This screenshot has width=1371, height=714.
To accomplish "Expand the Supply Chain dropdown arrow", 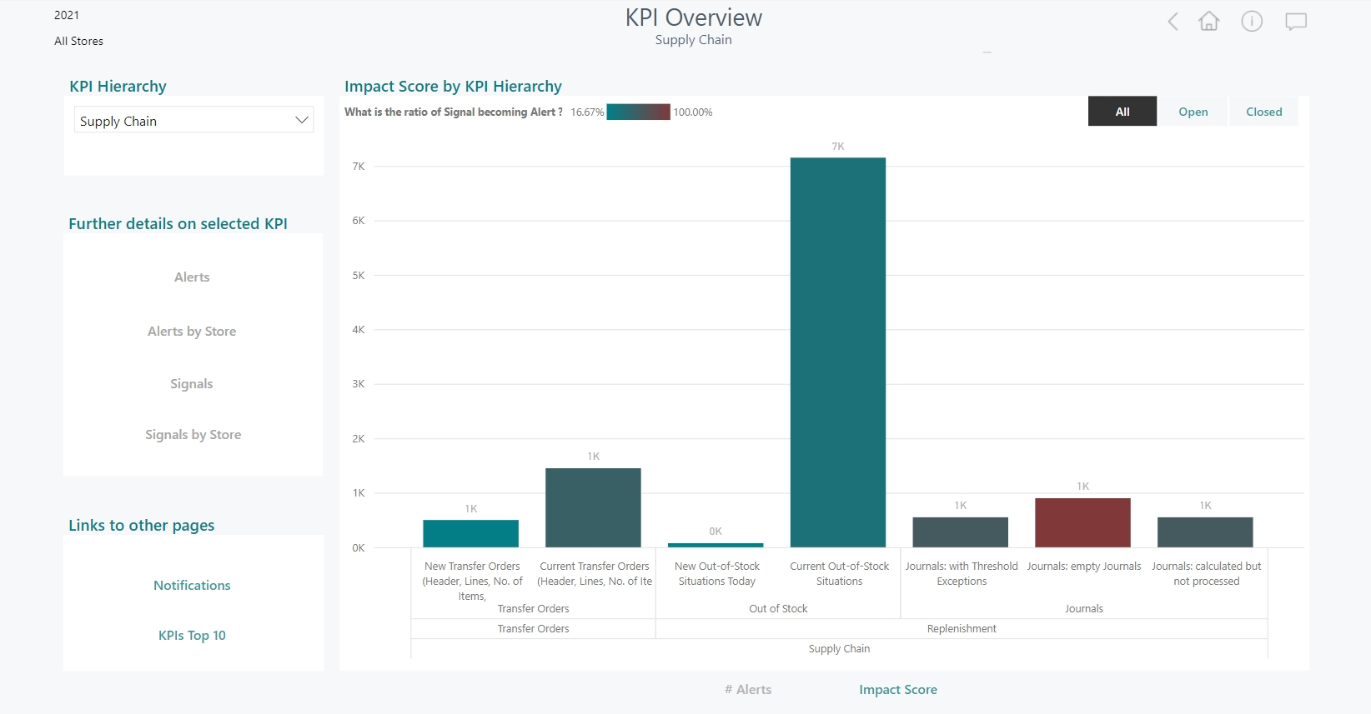I will point(302,121).
